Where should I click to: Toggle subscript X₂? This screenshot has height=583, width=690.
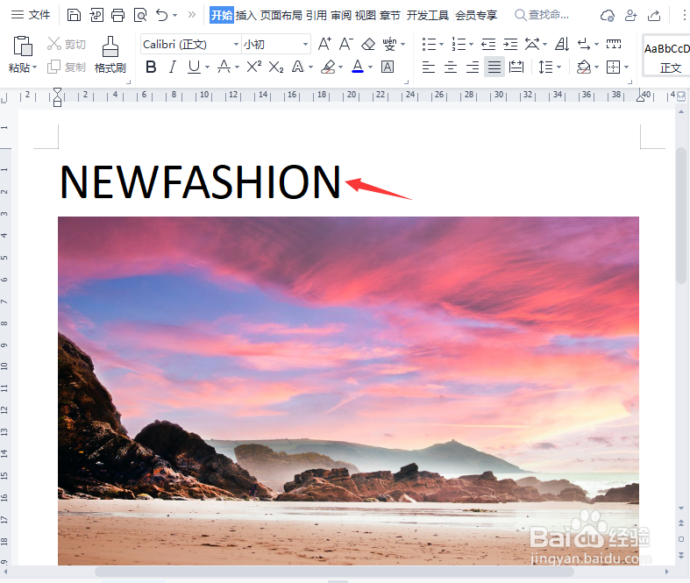[276, 67]
